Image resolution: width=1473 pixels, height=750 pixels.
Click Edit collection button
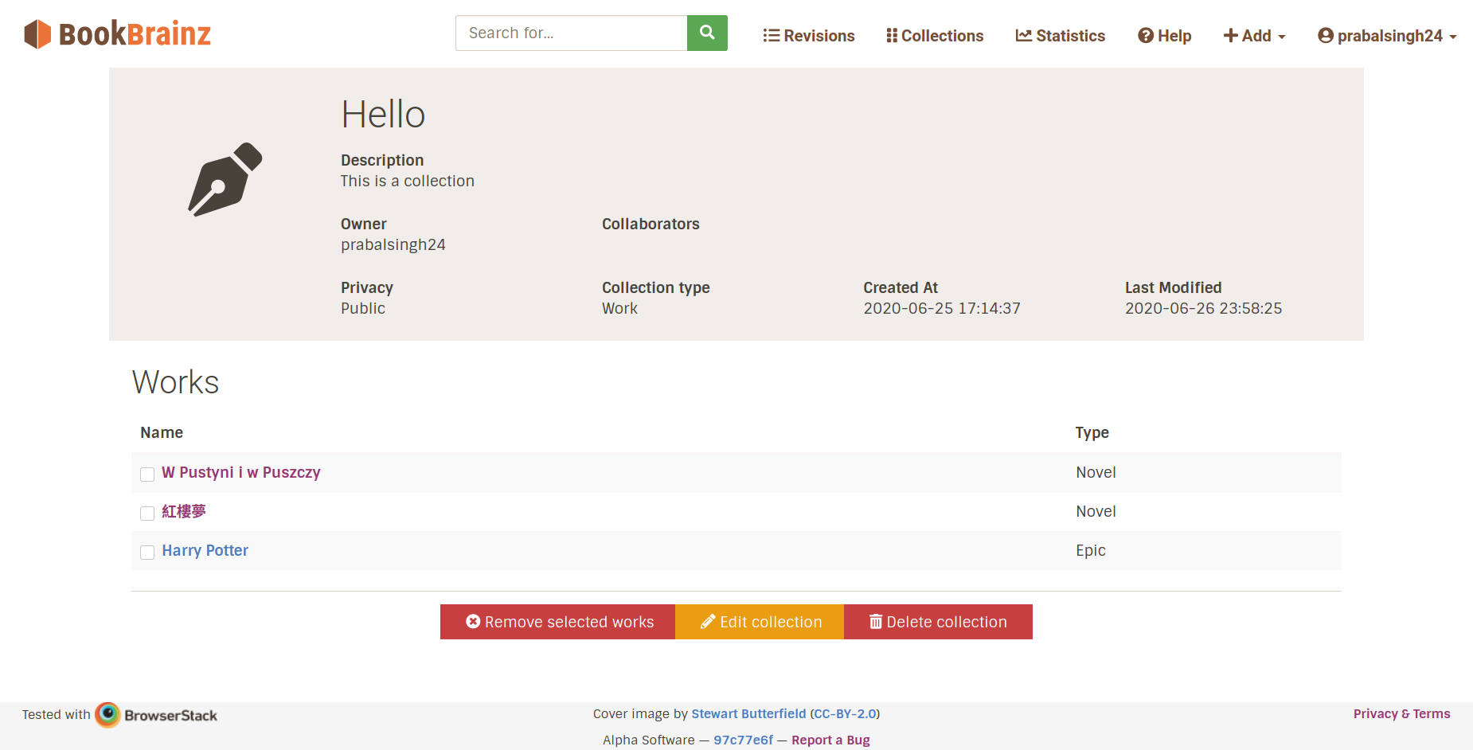[x=760, y=622]
